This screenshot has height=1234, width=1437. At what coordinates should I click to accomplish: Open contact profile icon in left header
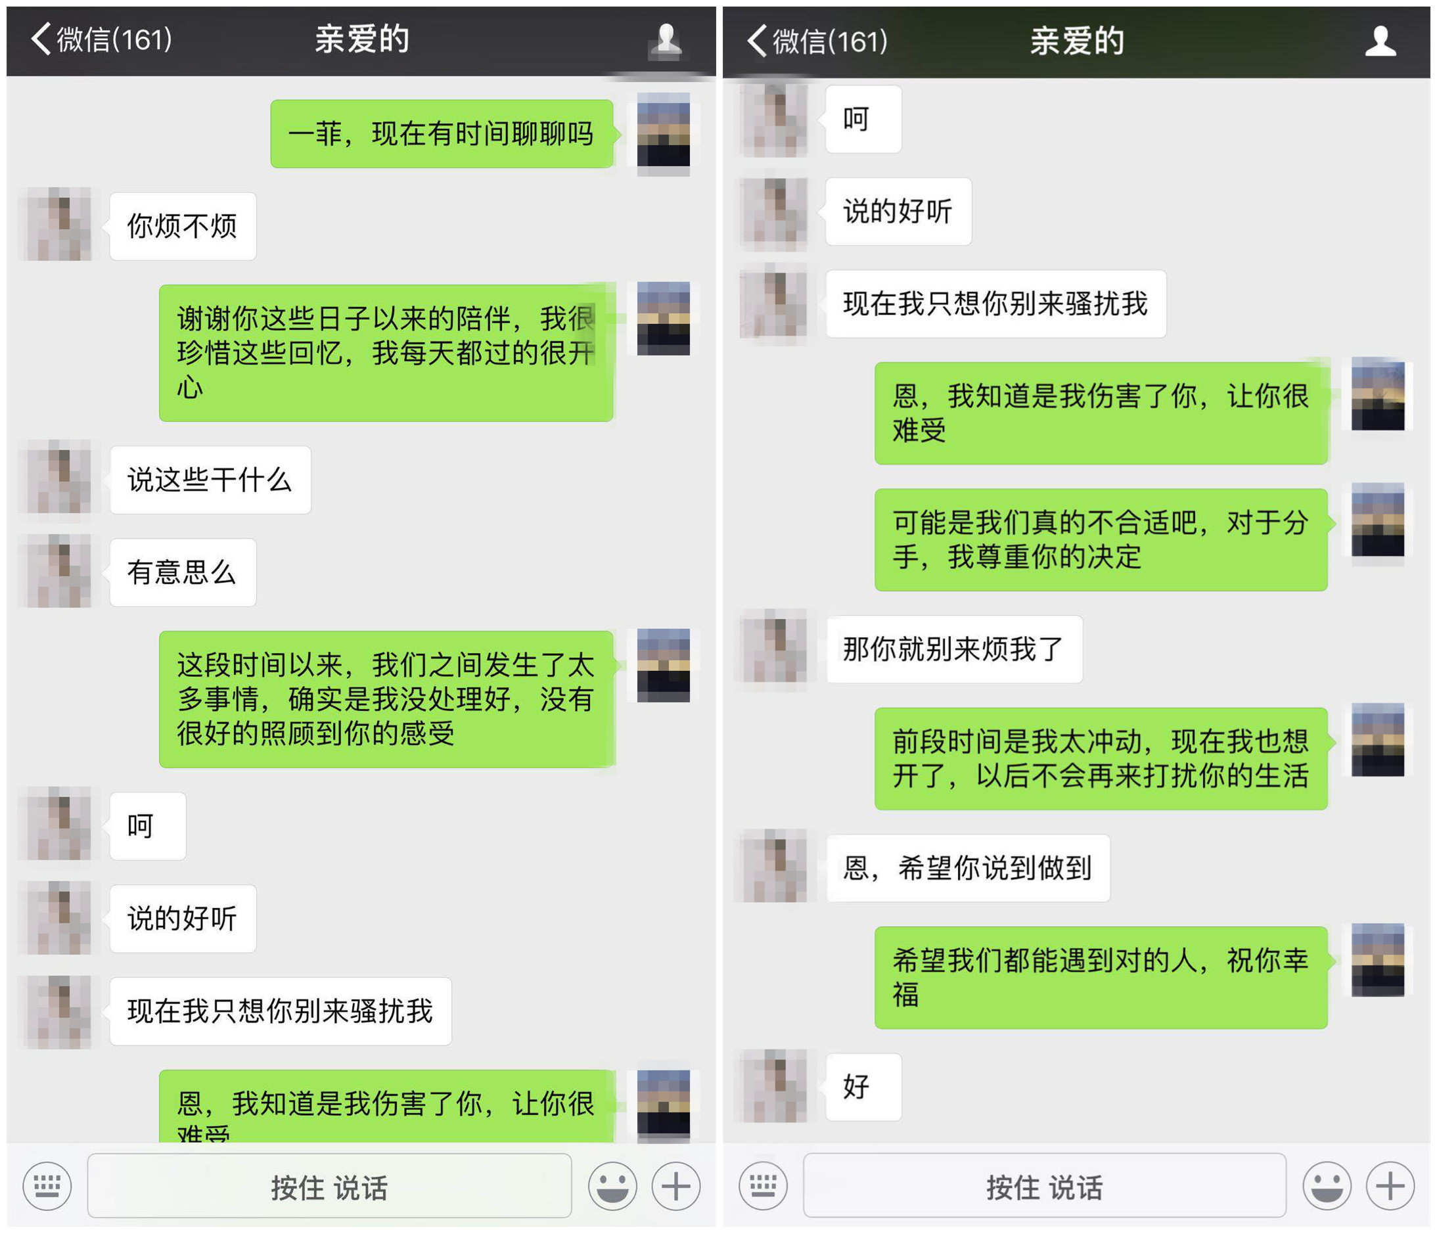tap(666, 39)
